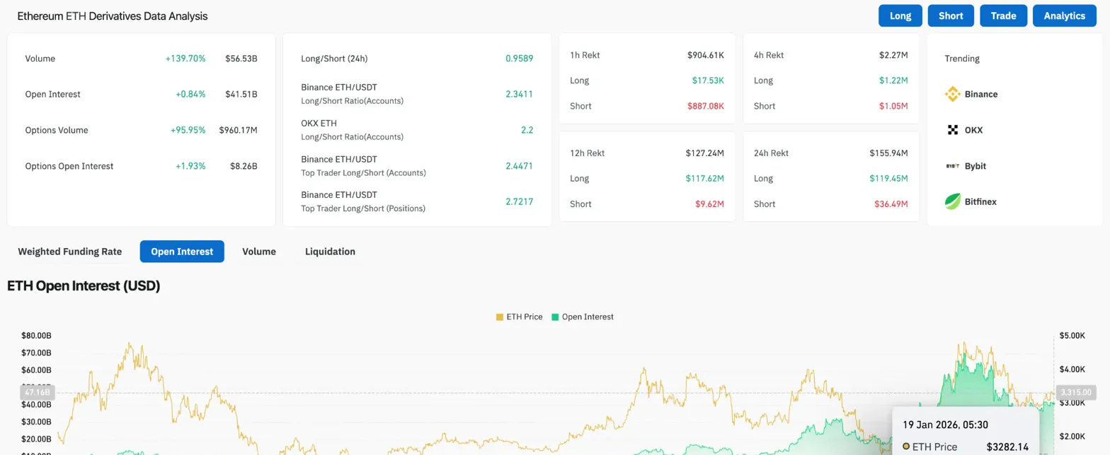This screenshot has width=1110, height=455.
Task: Click the 24h Rekt total value
Action: pyautogui.click(x=888, y=153)
